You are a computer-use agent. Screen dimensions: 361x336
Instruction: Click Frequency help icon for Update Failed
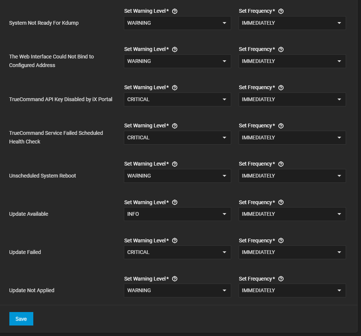point(281,241)
